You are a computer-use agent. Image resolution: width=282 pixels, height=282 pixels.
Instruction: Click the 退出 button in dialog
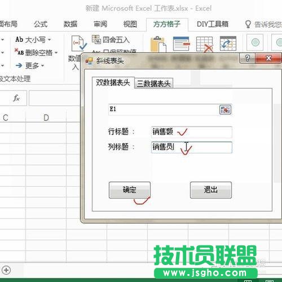[x=211, y=190]
